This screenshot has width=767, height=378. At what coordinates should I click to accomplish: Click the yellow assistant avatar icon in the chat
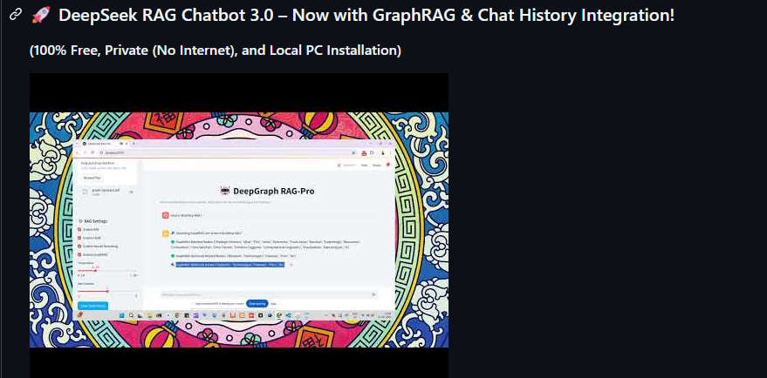coord(165,233)
